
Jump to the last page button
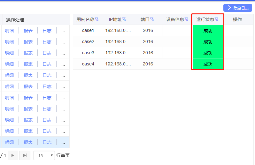click(x=25, y=155)
